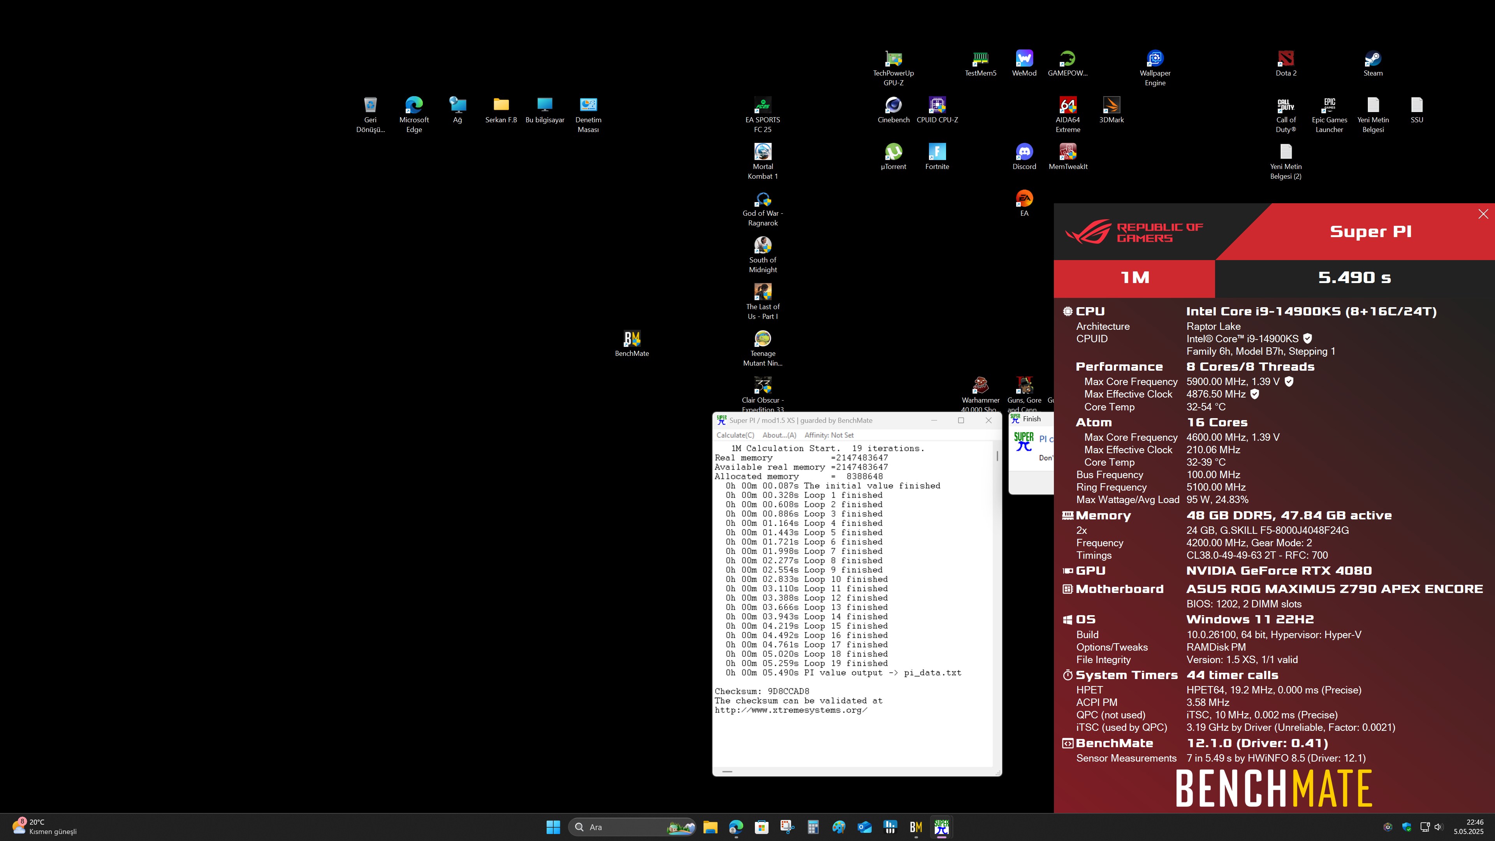Click the Checksum: 9D8CCAD8 line
Screen dimensions: 1495x841
[x=762, y=691]
